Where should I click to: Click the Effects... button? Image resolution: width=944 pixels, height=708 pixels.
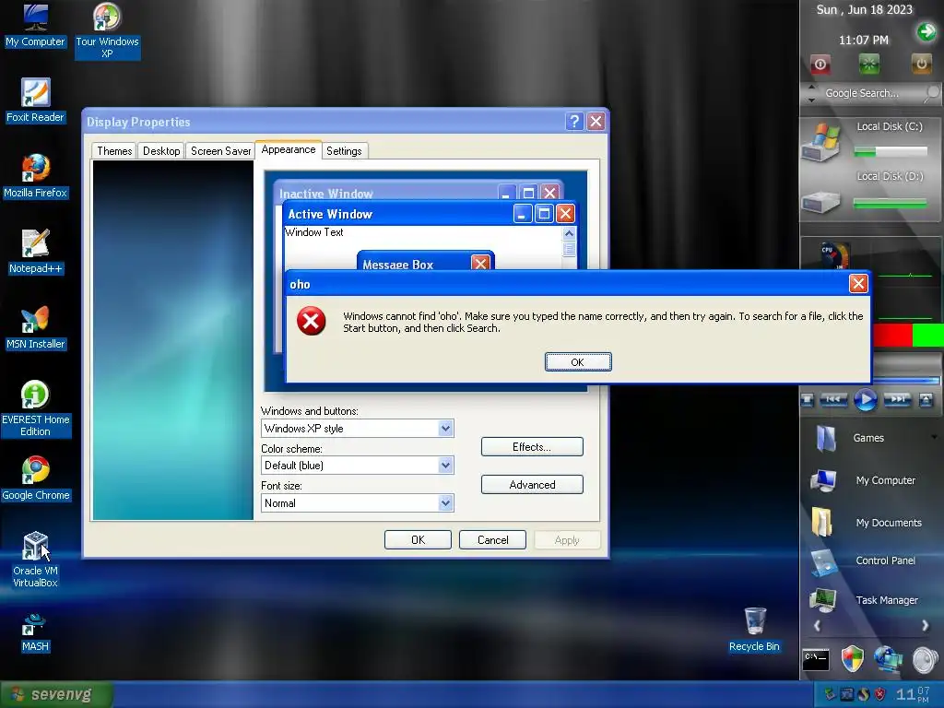coord(532,447)
